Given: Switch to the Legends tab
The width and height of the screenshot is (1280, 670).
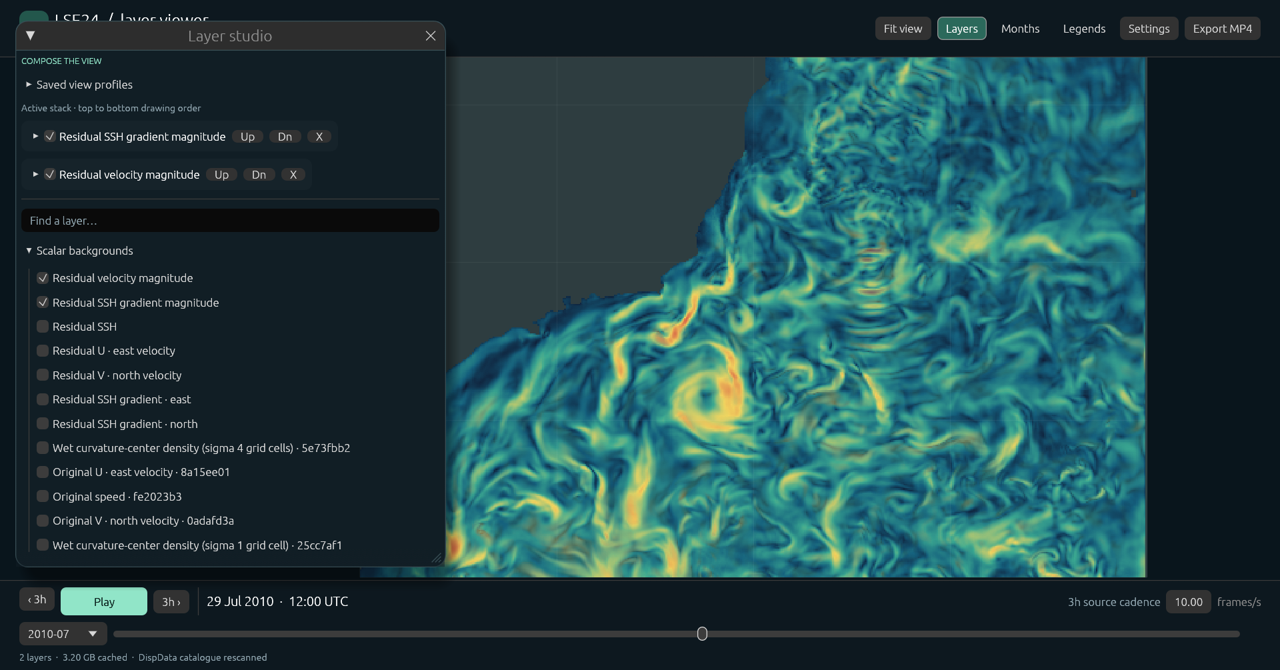Looking at the screenshot, I should [1084, 29].
